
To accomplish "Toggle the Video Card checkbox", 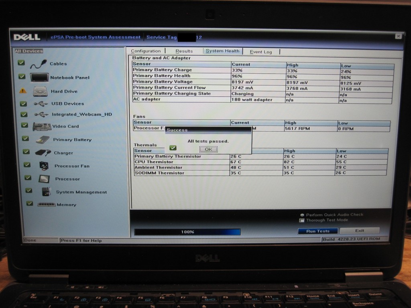I will click(24, 125).
